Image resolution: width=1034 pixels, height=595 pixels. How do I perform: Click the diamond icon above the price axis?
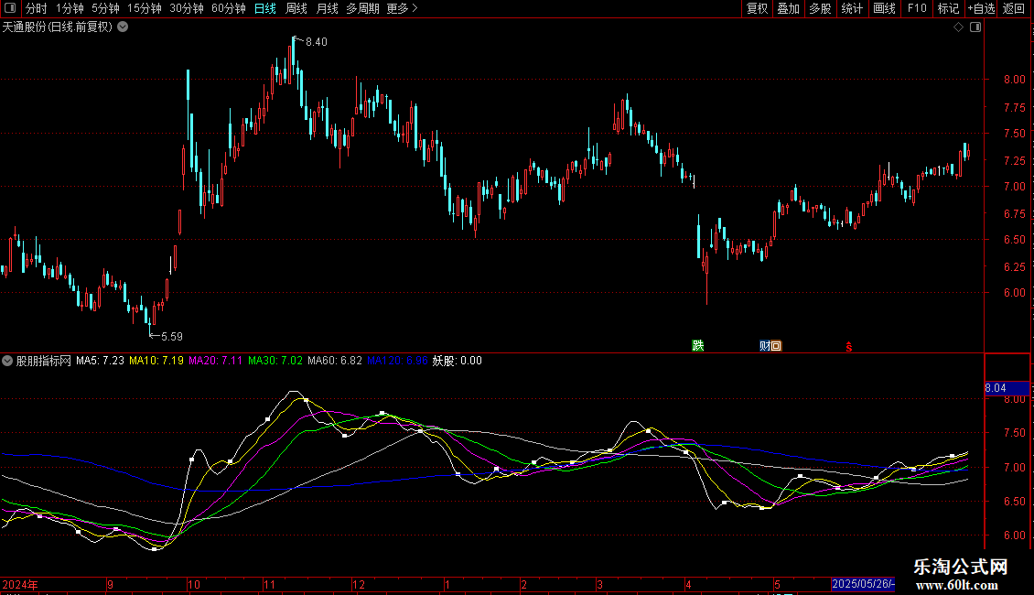pyautogui.click(x=959, y=27)
